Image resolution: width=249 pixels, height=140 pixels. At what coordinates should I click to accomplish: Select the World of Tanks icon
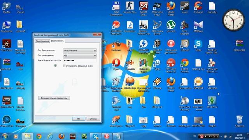click(x=157, y=47)
